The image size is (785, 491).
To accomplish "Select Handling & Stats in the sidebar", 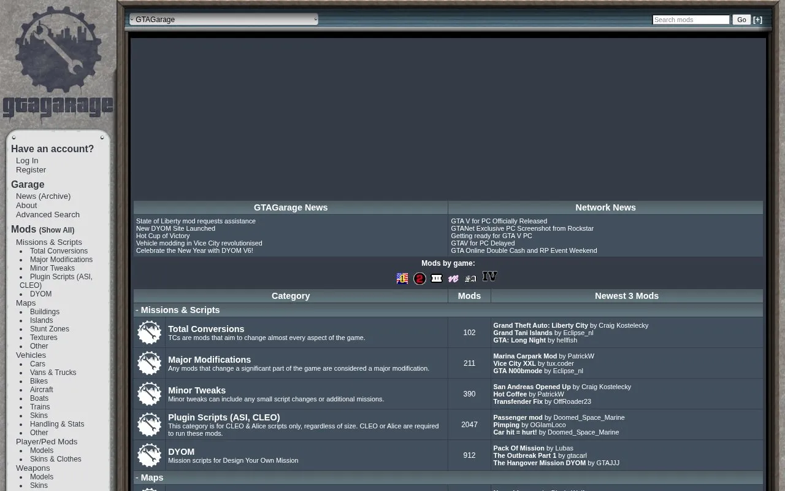I will point(57,424).
